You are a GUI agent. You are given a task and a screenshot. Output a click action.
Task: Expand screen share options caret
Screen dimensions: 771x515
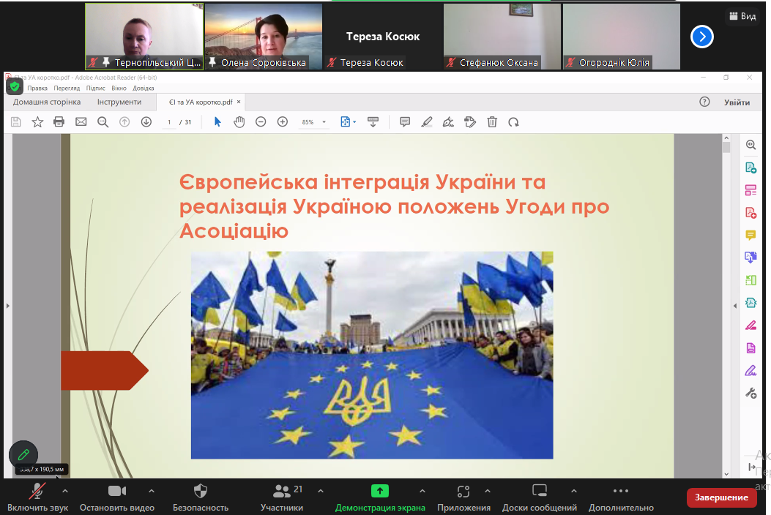[422, 490]
